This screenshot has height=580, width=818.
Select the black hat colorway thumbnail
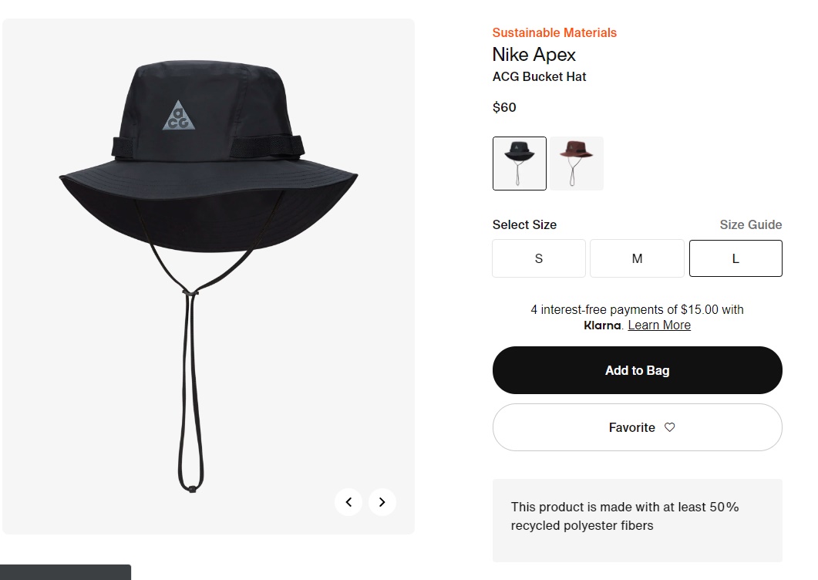[x=520, y=164]
